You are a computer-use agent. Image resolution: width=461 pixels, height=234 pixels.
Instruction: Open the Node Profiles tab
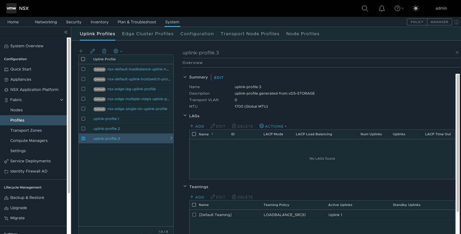[303, 34]
